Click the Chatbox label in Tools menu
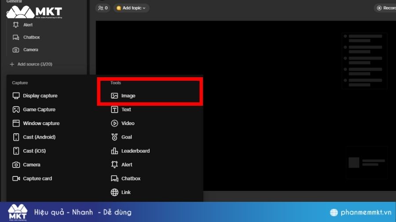Image resolution: width=396 pixels, height=222 pixels. click(x=131, y=179)
